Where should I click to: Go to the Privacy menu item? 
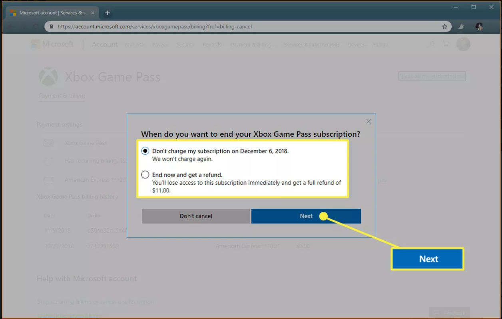coord(160,44)
